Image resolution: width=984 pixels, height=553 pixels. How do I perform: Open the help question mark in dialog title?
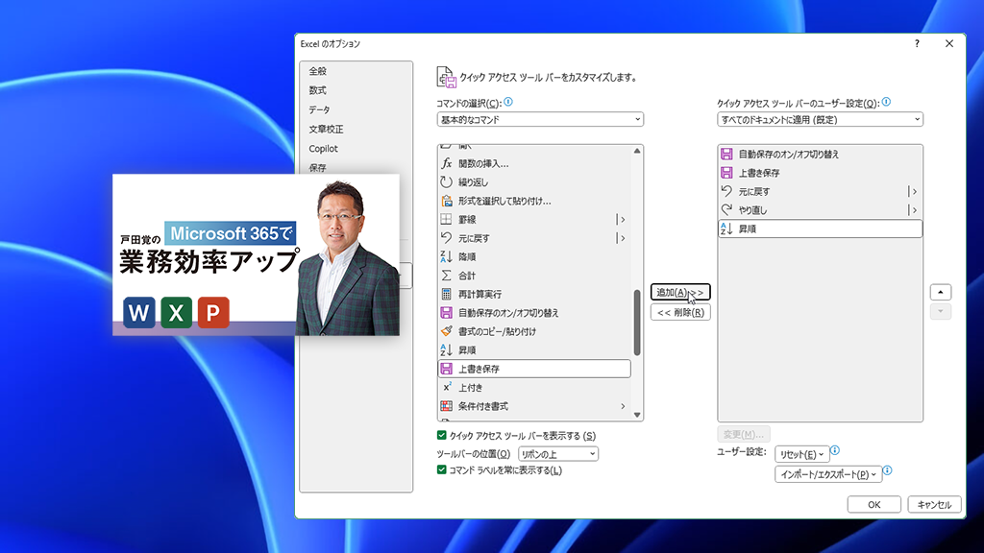[x=917, y=43]
